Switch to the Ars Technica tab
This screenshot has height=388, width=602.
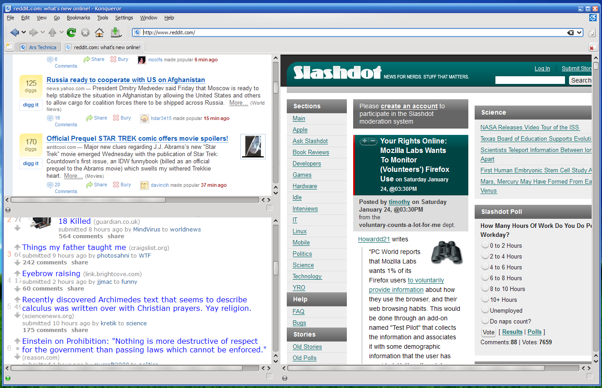click(38, 47)
